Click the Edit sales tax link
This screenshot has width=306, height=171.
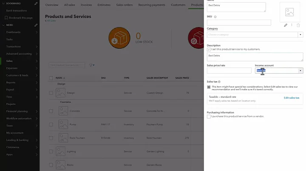coord(292,98)
